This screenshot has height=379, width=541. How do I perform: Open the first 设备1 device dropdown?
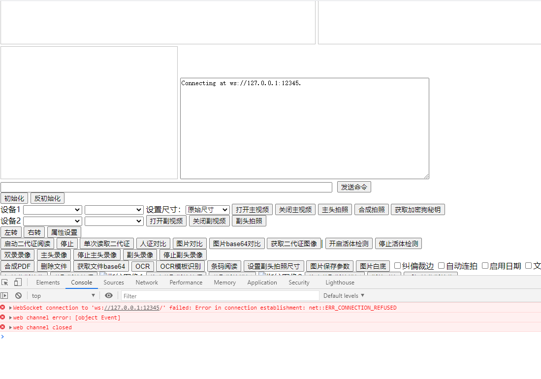point(53,209)
